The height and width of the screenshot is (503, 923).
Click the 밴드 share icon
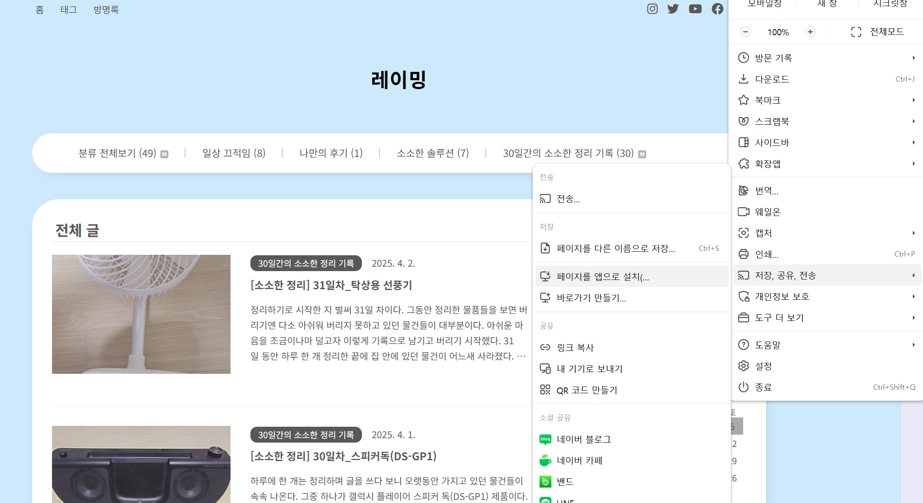point(545,481)
